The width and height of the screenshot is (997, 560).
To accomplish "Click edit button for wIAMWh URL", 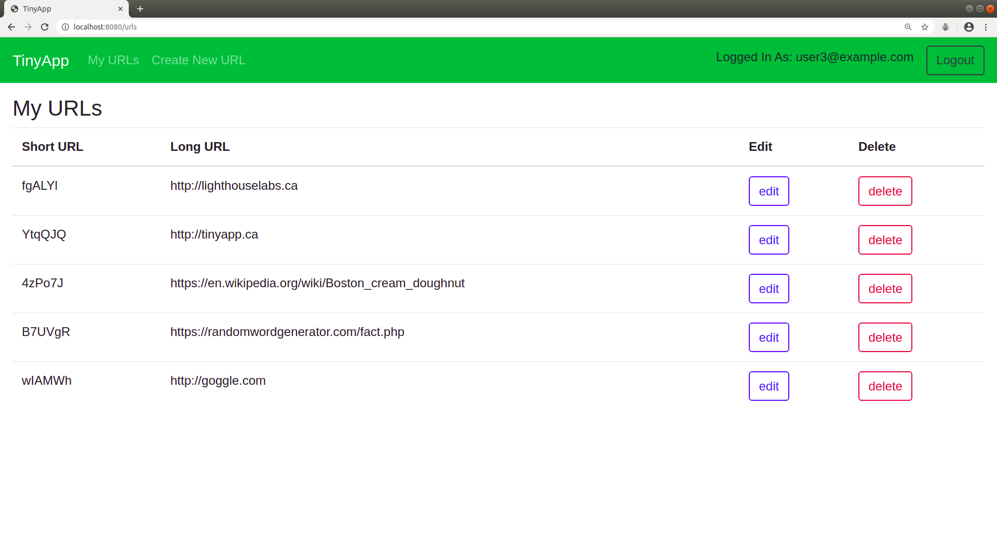I will [x=769, y=386].
